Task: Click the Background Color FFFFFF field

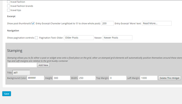Action: click(x=36, y=78)
